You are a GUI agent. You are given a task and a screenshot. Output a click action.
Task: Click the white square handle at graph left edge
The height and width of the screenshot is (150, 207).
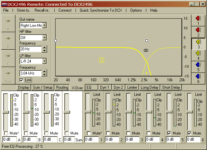[x=56, y=41]
